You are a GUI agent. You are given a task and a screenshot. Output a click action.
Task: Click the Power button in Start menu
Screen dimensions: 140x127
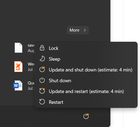coord(86,116)
